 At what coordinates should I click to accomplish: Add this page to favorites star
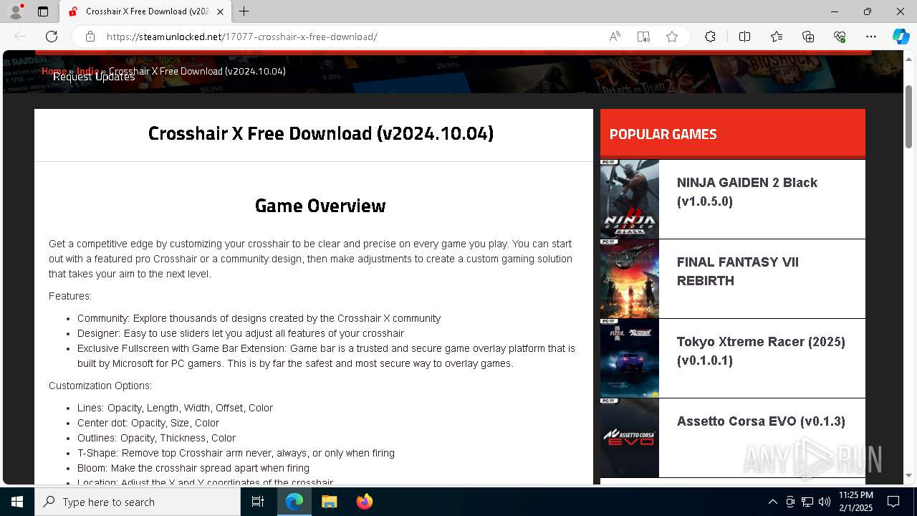coord(672,37)
